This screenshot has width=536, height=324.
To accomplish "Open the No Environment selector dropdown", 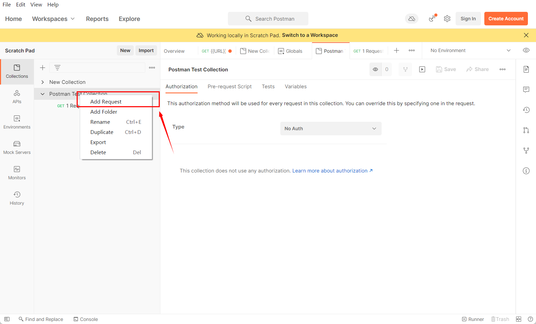I will (x=470, y=50).
